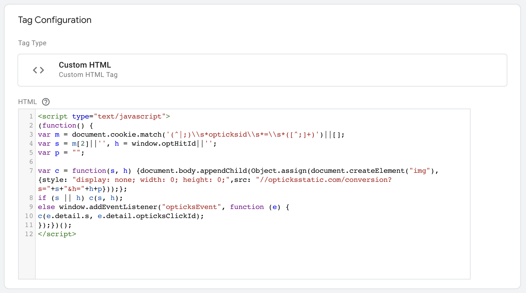Click the 'var s = m[2]' code line

(127, 143)
